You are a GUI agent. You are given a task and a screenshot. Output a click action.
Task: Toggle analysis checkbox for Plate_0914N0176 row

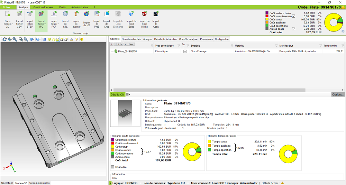pyautogui.click(x=185, y=51)
